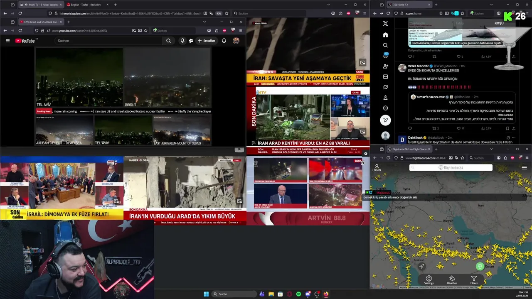Screen dimensions: 532x299
Task: Repost the quoted IDF post retweet icon
Action: pyautogui.click(x=434, y=128)
